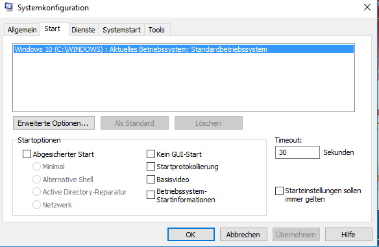Check Starteinstellungen sollen immer gelten
379x247 pixels.
tap(280, 191)
